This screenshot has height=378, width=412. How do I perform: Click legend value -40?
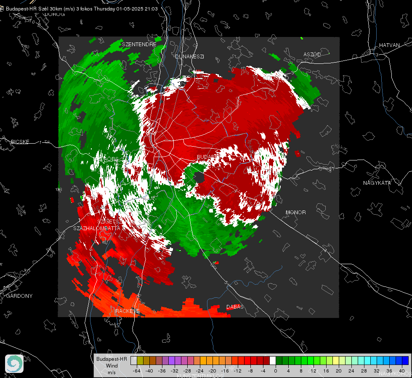click(x=149, y=371)
